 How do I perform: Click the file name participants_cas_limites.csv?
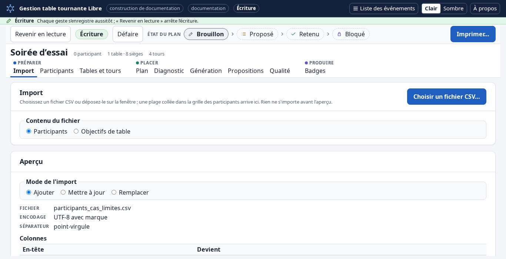click(x=92, y=208)
